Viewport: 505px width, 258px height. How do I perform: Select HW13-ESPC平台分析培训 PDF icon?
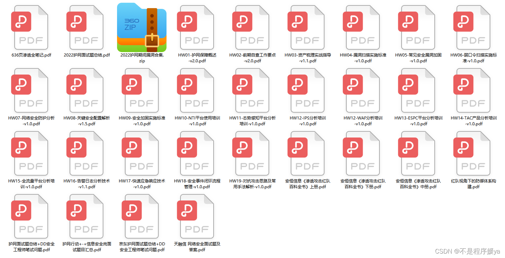click(416, 90)
